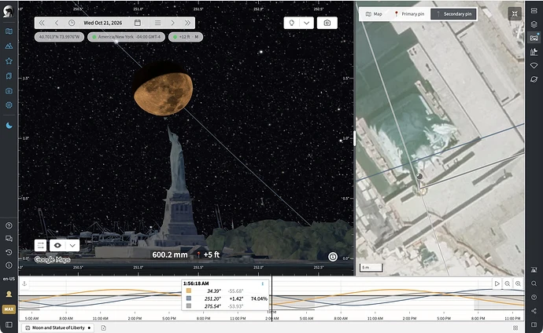Select the Secondary pin tab
543x333 pixels.
coord(453,14)
